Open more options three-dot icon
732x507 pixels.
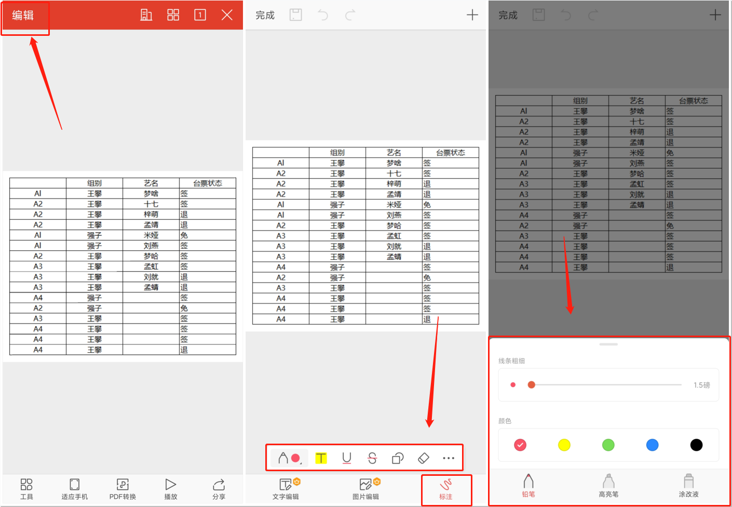[449, 458]
